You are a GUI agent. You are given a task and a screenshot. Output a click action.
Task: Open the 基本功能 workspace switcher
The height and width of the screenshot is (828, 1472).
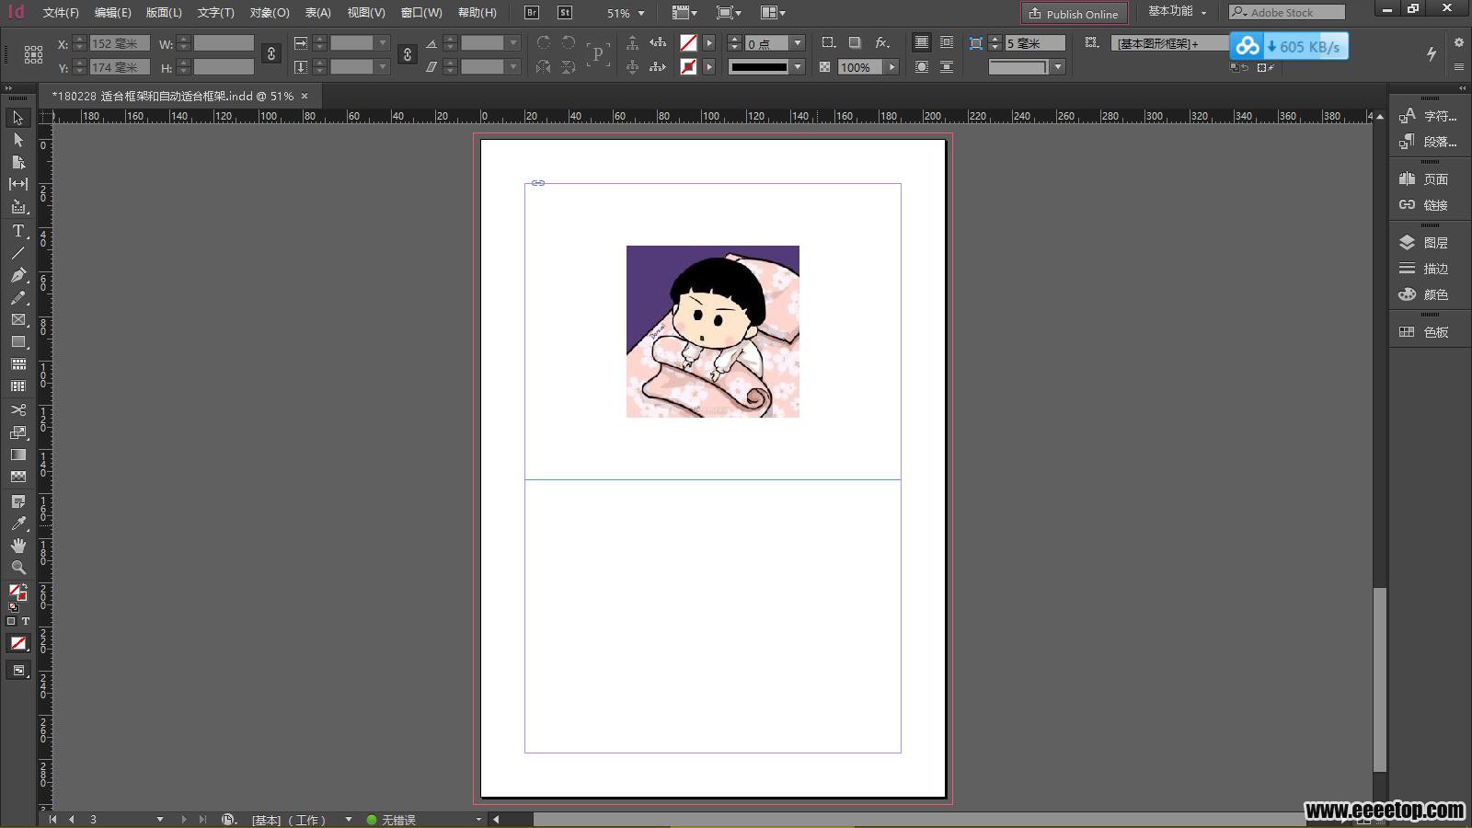[x=1177, y=12]
